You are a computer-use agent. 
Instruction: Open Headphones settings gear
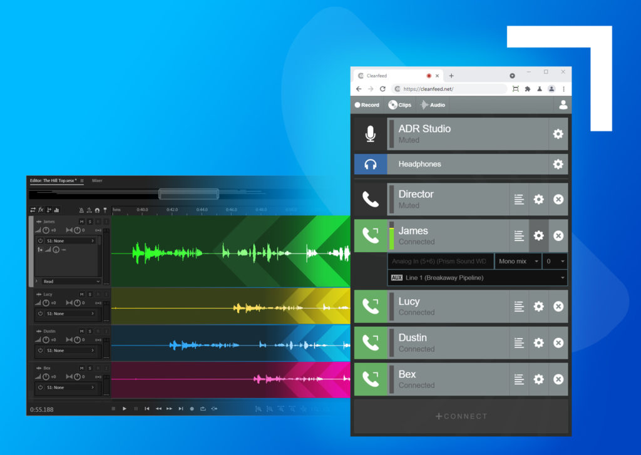point(558,165)
